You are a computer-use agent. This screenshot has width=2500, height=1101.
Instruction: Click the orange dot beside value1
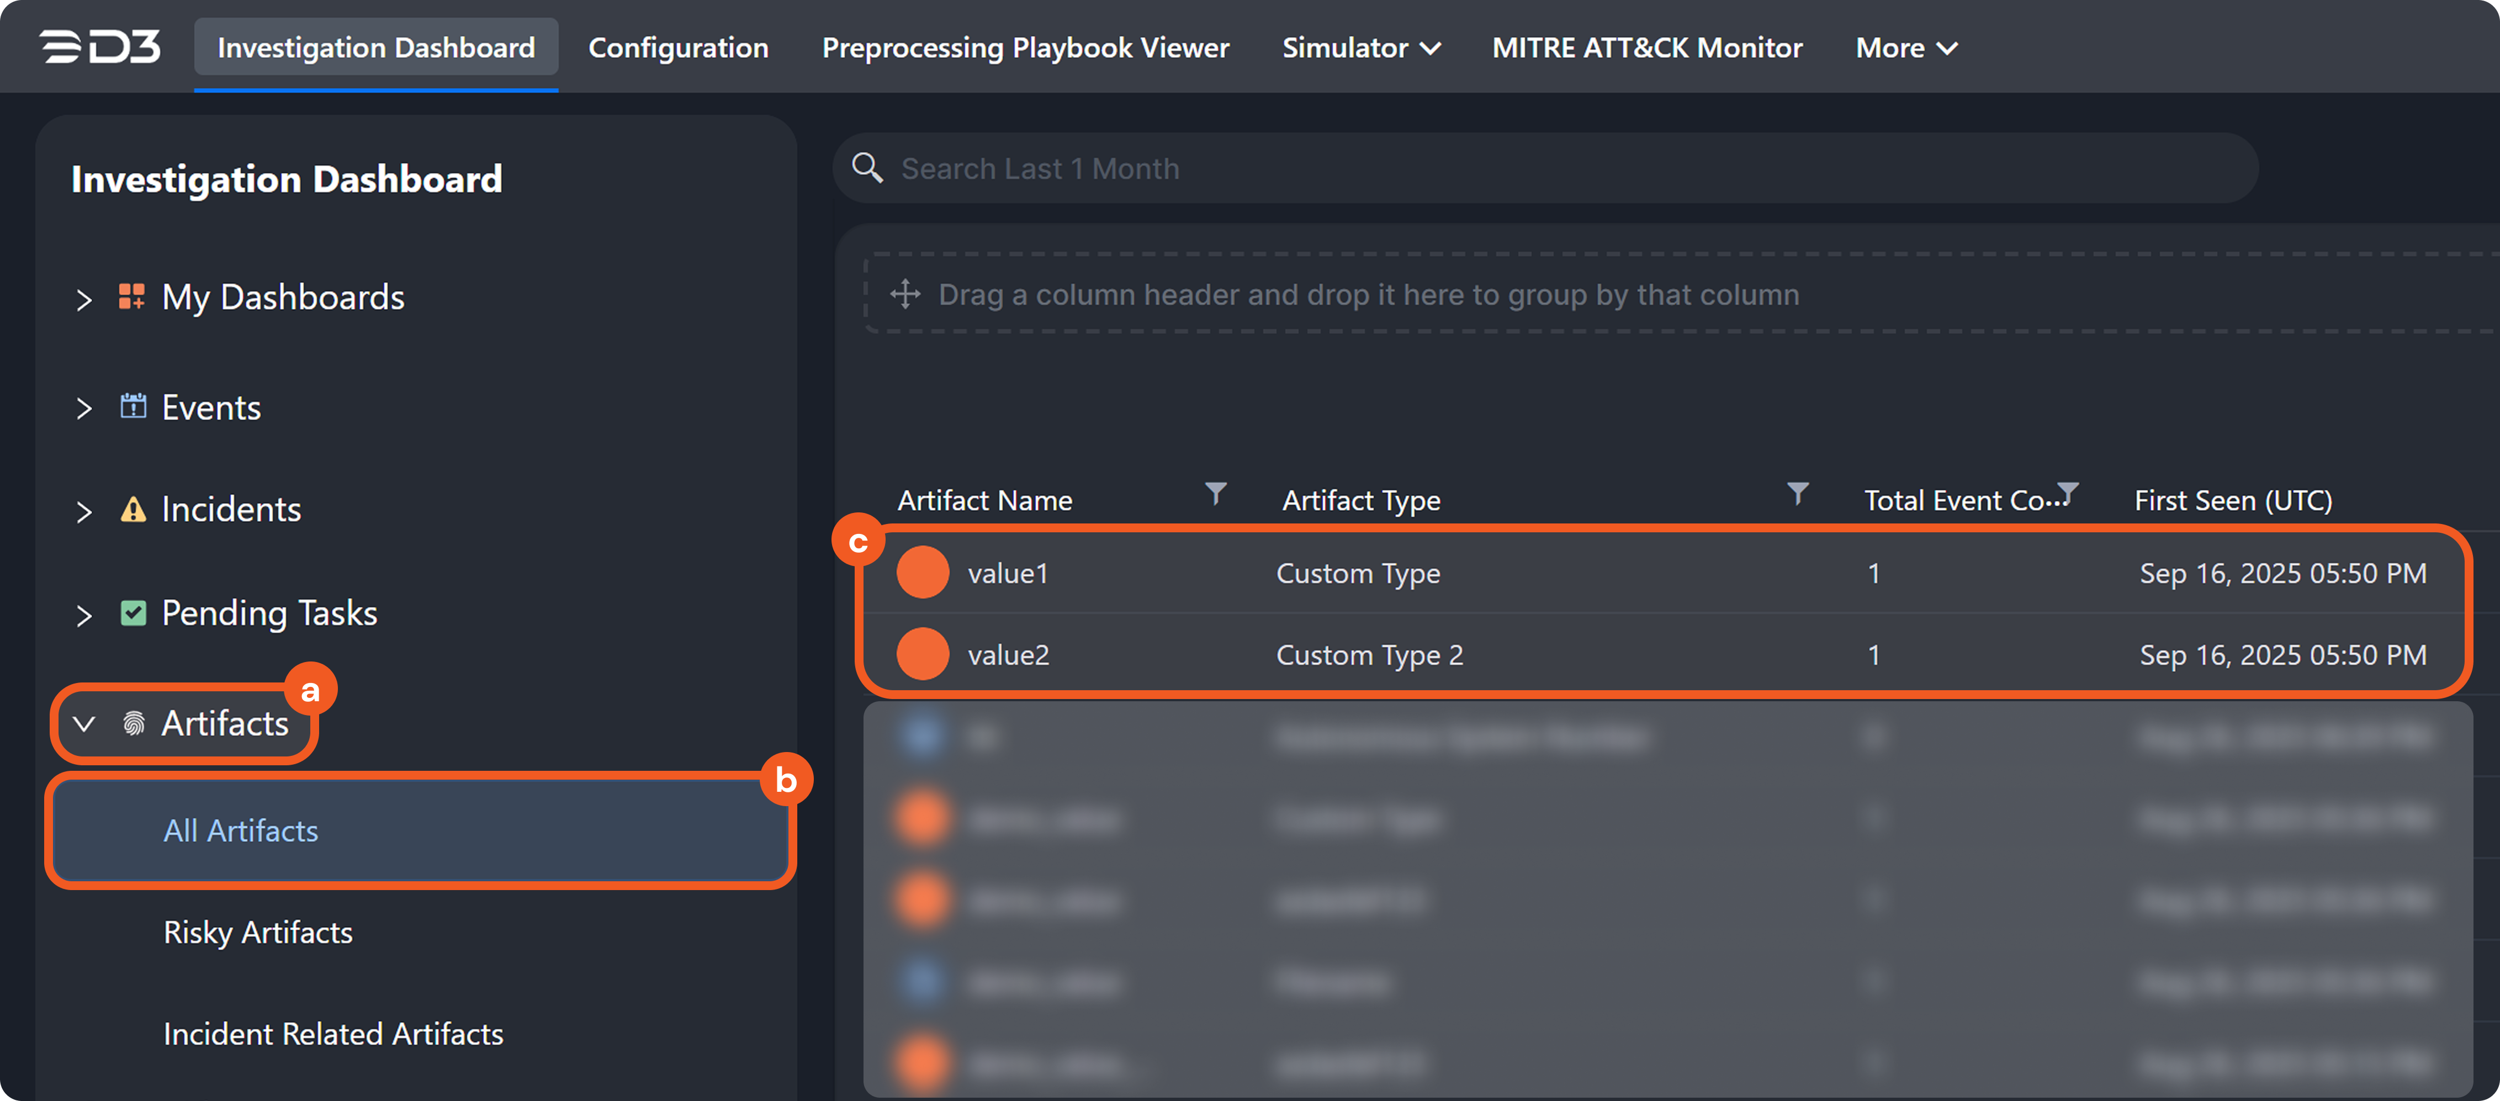pyautogui.click(x=922, y=573)
